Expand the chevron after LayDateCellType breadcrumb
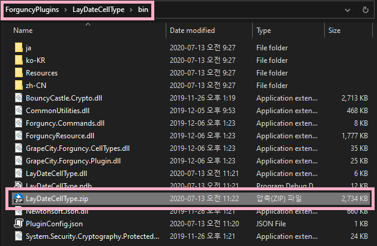 (130, 10)
